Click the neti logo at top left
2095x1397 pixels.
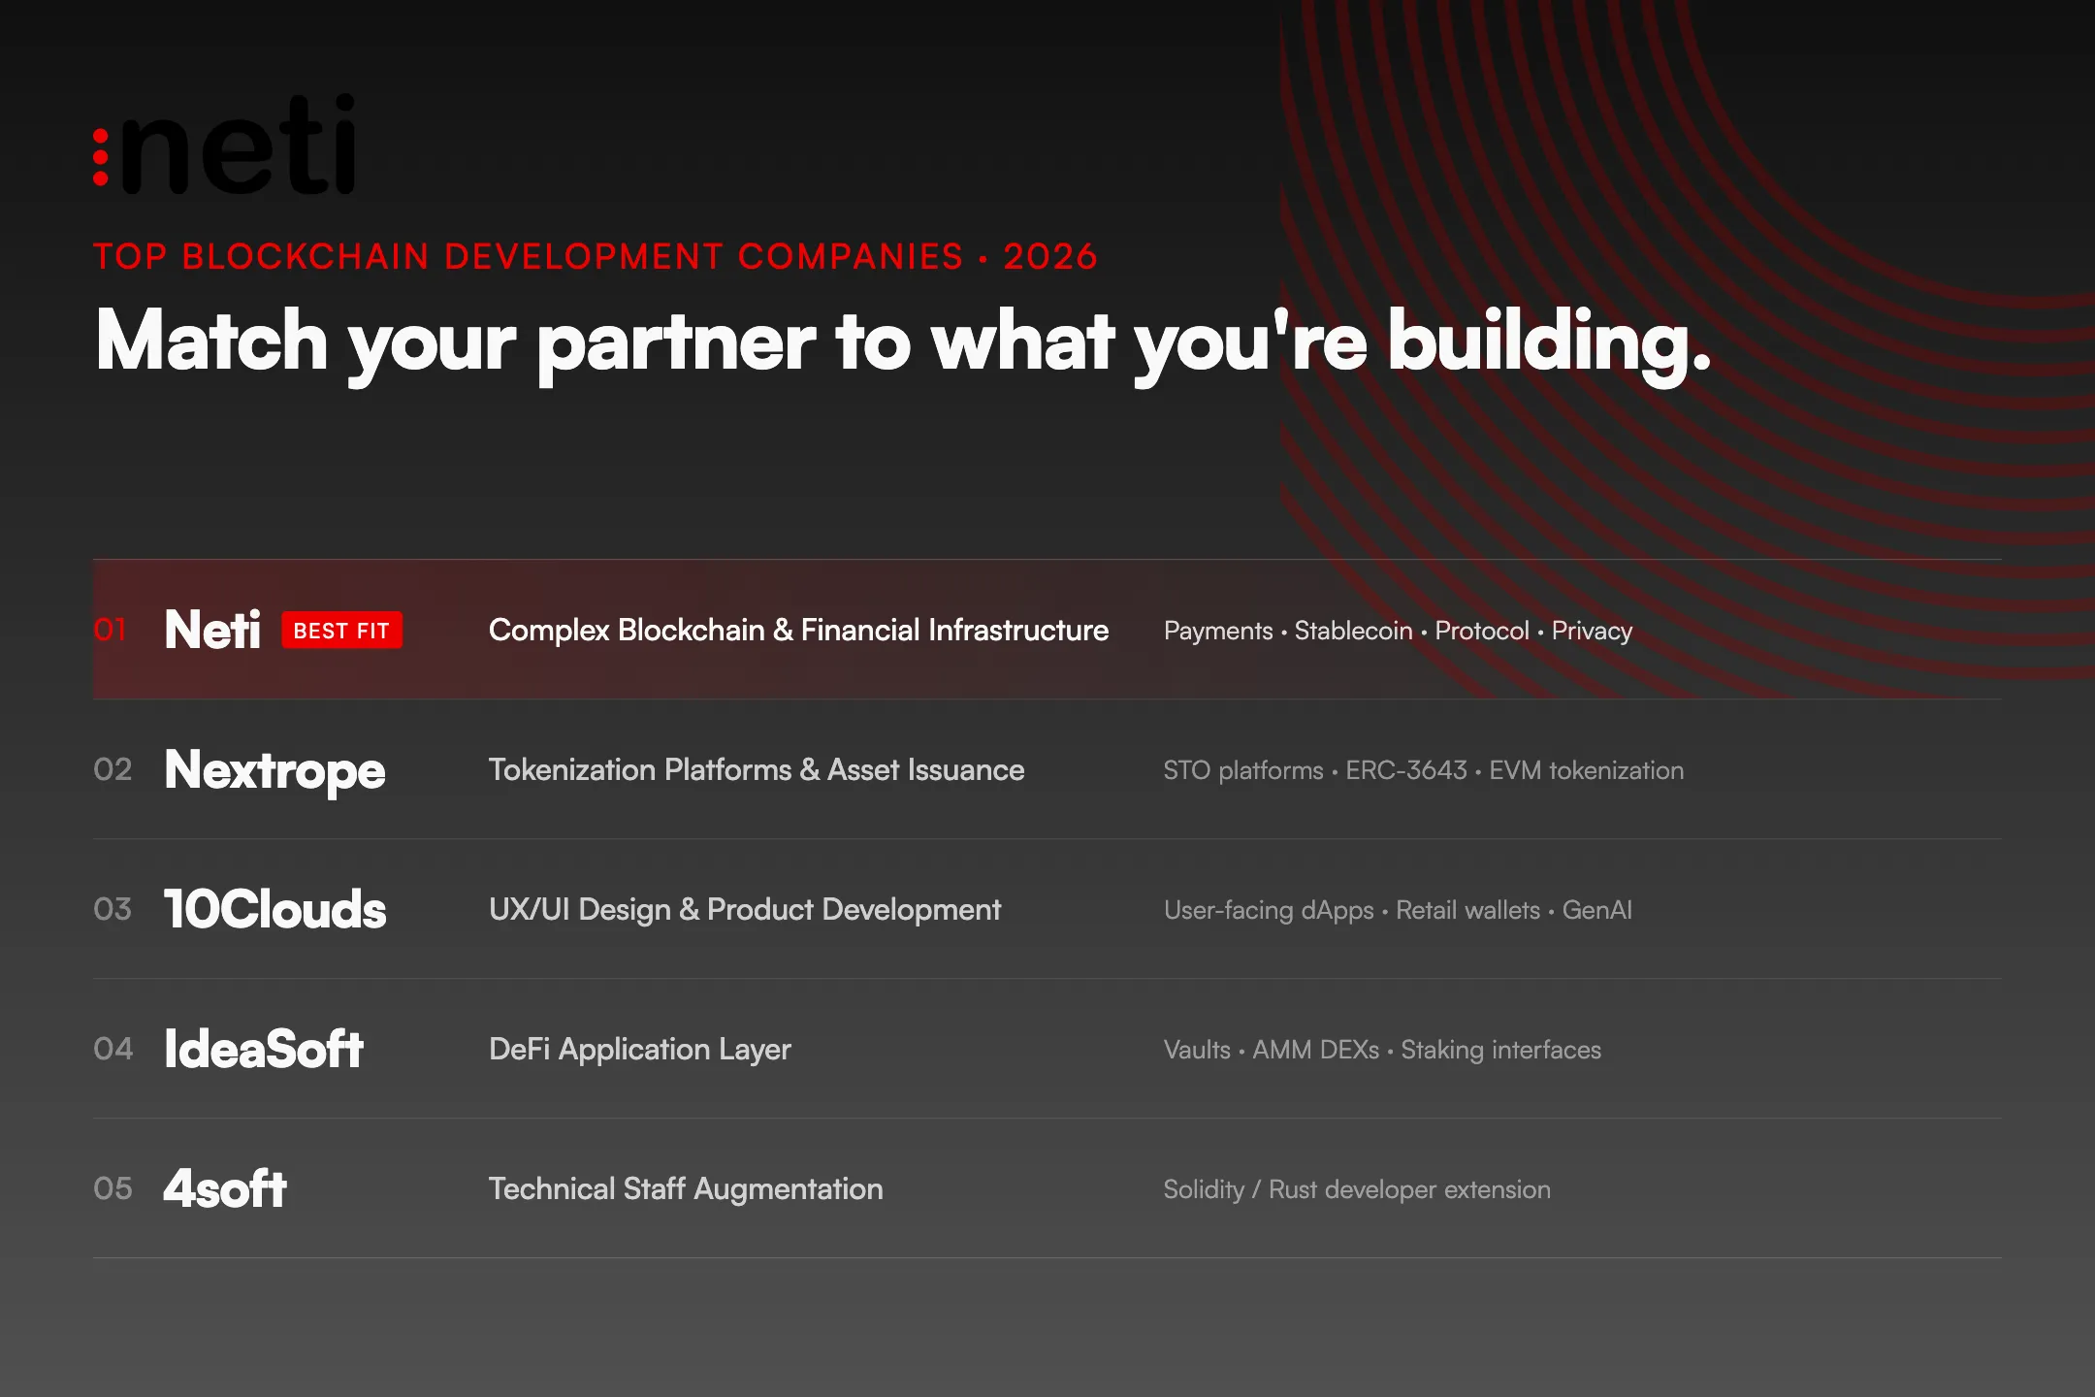click(x=225, y=145)
